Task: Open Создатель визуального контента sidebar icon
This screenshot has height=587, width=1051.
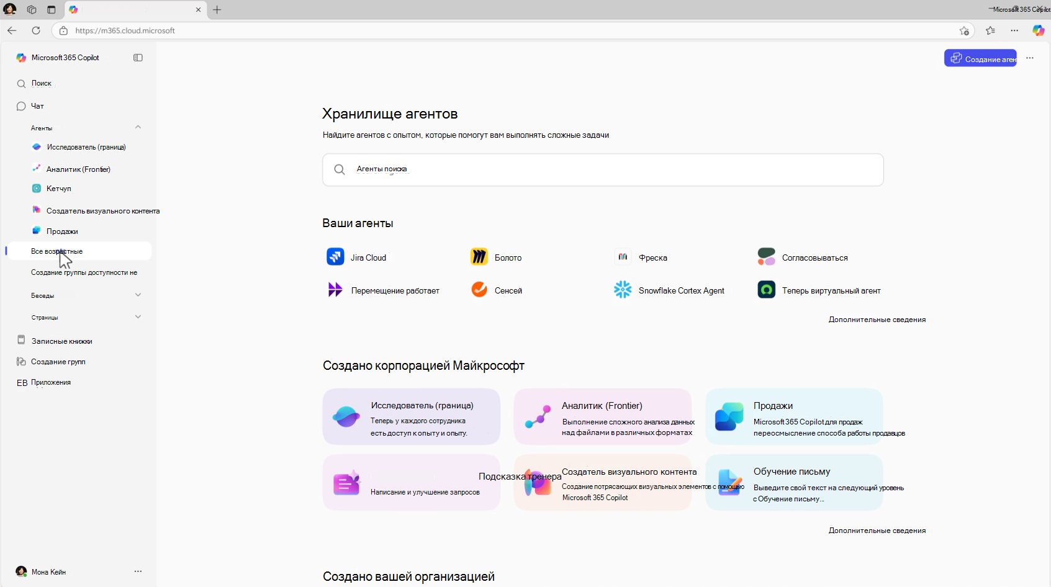Action: pos(37,210)
